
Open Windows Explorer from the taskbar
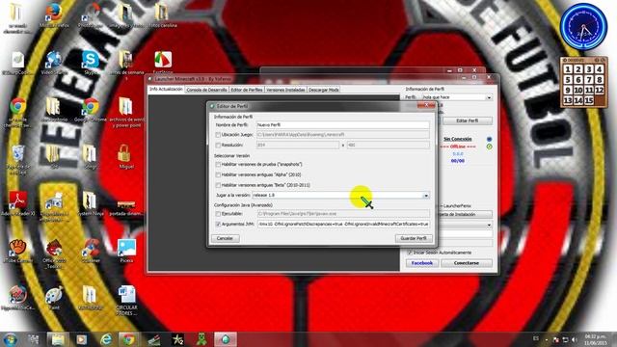pyautogui.click(x=58, y=339)
